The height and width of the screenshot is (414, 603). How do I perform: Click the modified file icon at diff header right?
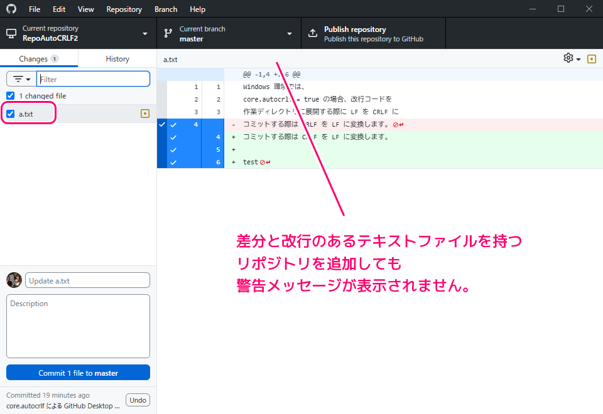click(x=591, y=58)
